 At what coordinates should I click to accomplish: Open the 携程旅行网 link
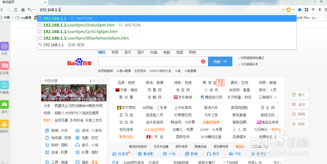click(211, 97)
